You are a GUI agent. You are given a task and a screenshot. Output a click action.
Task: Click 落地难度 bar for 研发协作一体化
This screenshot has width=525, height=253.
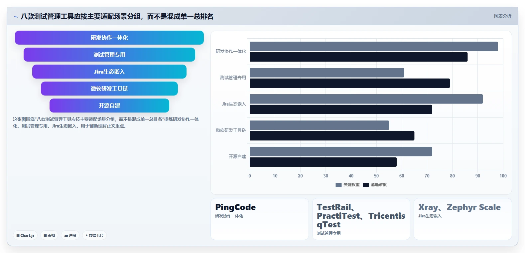(358, 57)
